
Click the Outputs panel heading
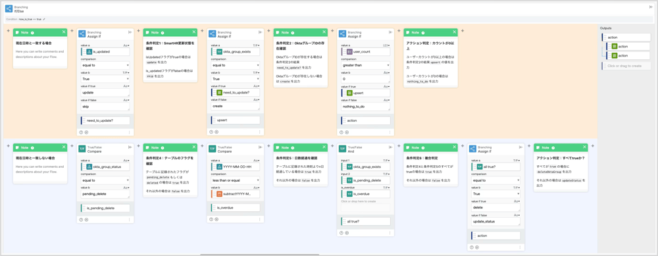(x=605, y=28)
